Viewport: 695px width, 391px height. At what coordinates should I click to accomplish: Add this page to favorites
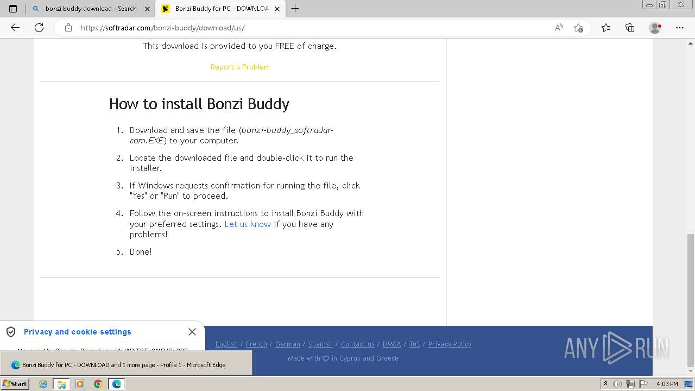578,28
